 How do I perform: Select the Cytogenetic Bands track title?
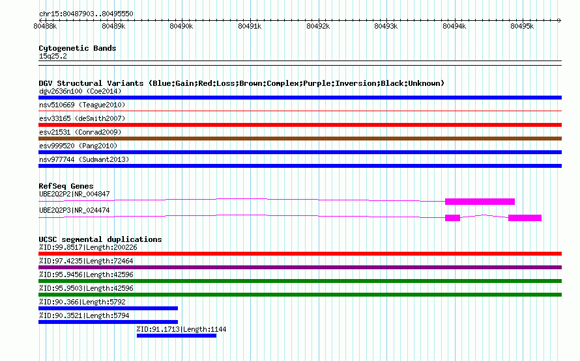[x=78, y=48]
